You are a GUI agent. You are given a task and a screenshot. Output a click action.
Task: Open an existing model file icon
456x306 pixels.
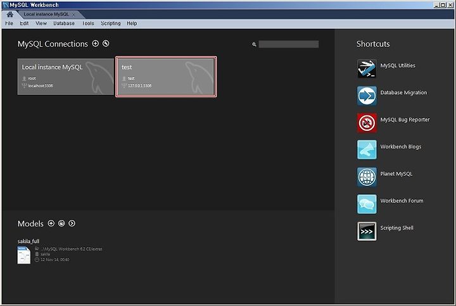(61, 223)
